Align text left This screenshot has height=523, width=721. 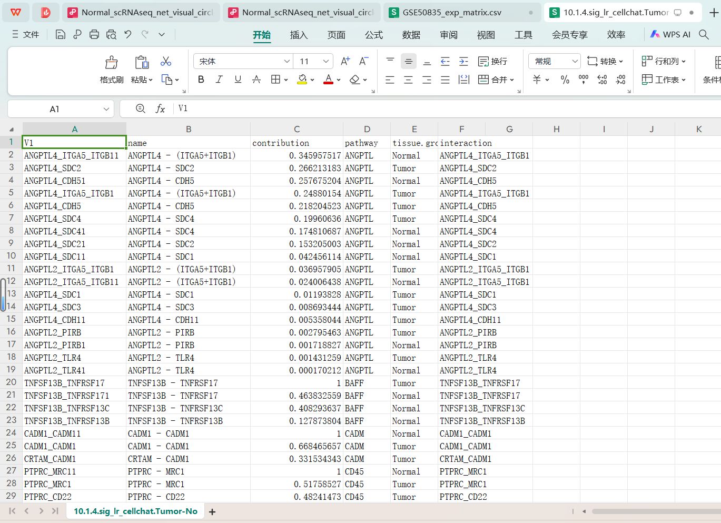[390, 80]
